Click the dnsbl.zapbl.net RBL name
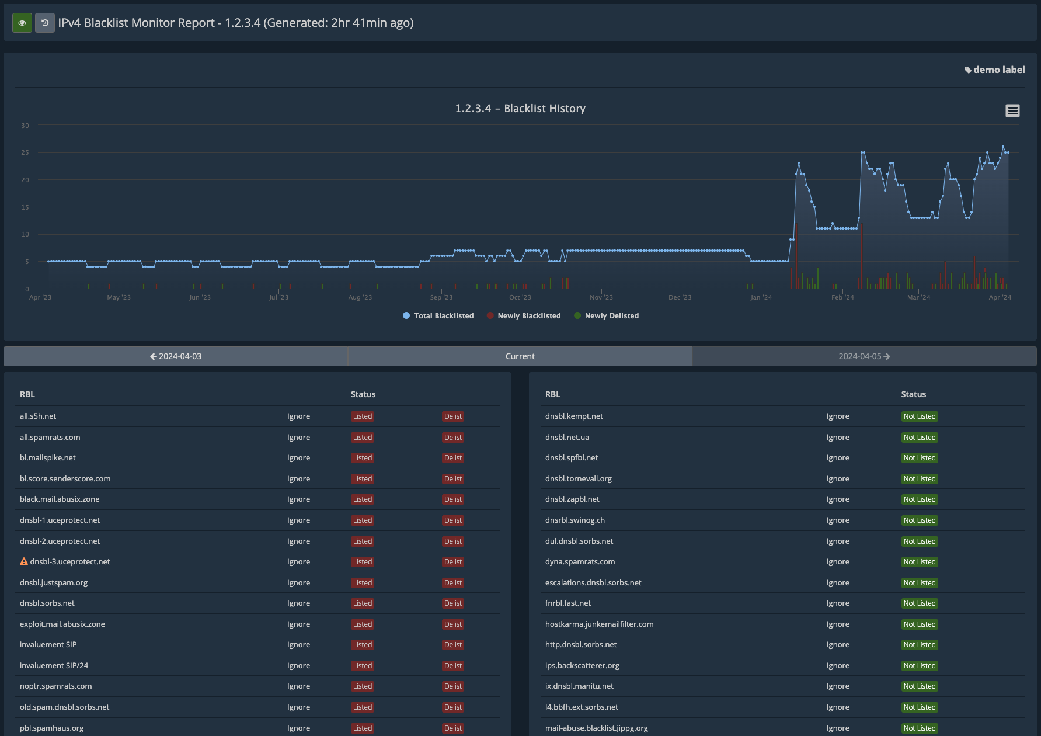 click(572, 499)
